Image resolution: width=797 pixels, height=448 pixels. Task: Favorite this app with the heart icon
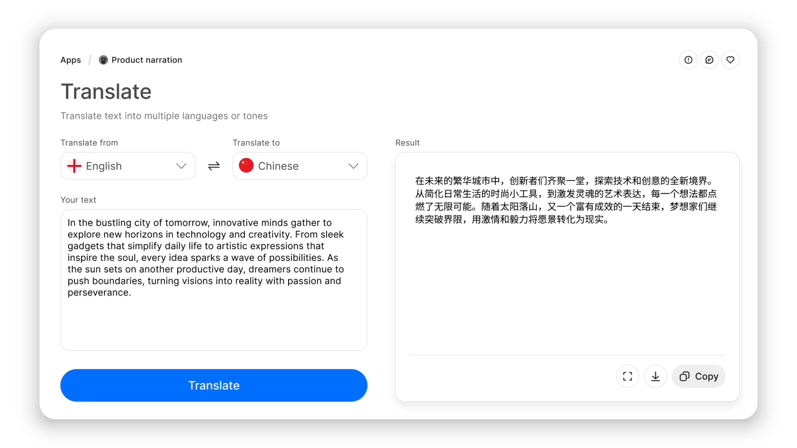point(731,60)
